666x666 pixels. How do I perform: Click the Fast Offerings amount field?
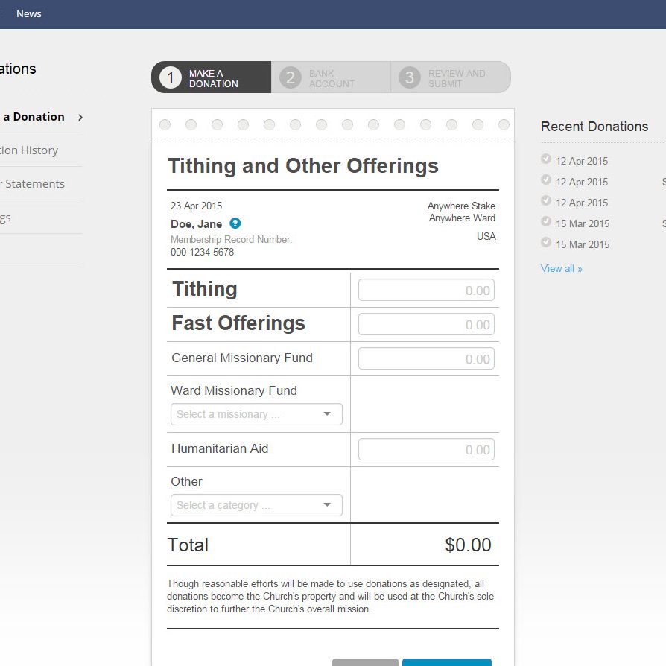pos(426,325)
